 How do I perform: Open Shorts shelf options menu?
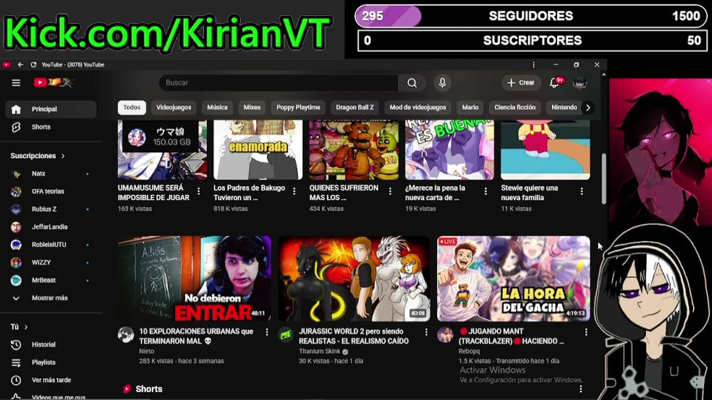click(581, 389)
